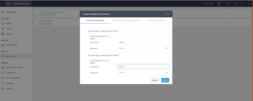
Task: Open Events in the sidebar
Action: tap(9, 28)
